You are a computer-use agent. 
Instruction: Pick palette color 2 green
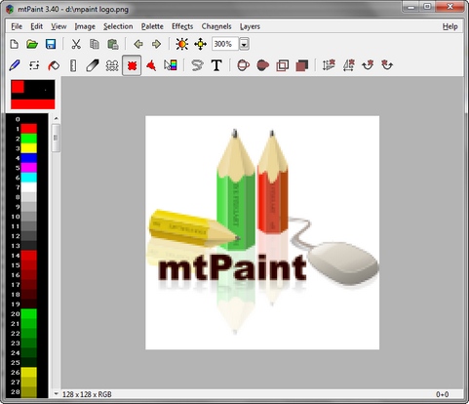tap(29, 139)
